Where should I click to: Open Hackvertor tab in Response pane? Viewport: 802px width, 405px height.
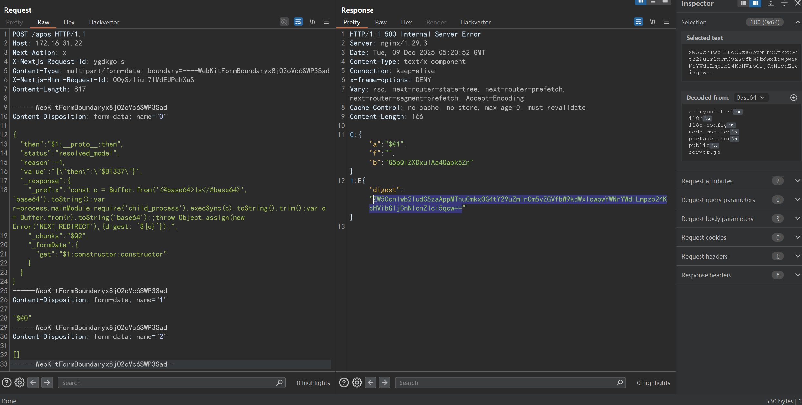click(475, 22)
